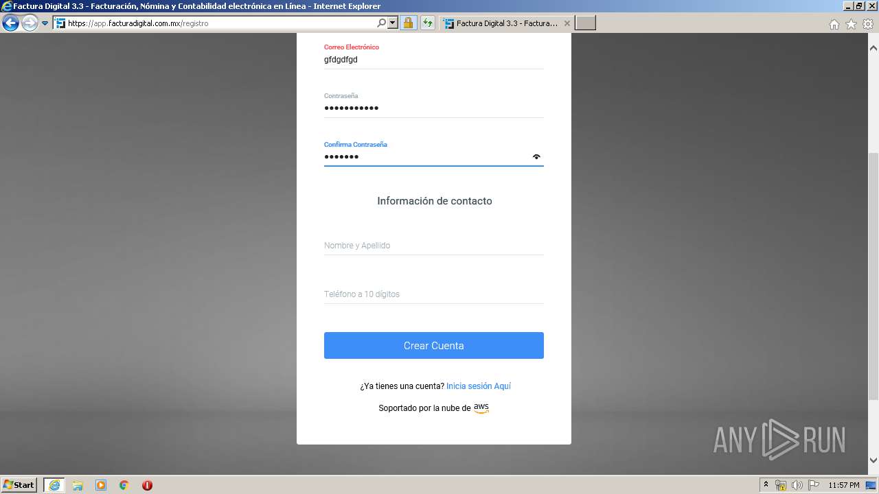This screenshot has height=494, width=879.
Task: Click the Soportado por la nube de text
Action: coord(424,408)
